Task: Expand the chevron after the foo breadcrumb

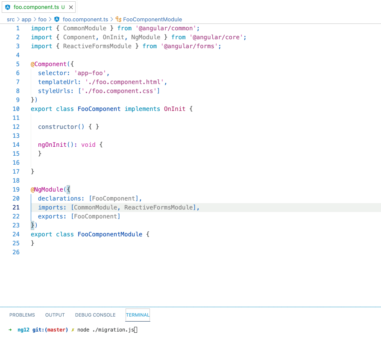Action: 50,20
